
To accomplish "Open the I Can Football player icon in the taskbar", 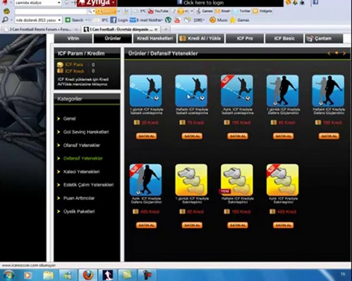I will 108,275.
